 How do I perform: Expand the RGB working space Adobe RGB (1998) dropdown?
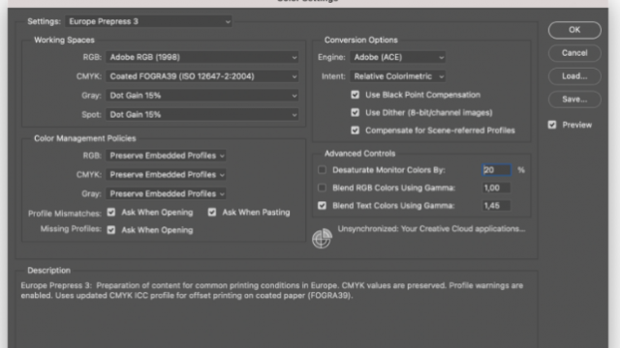click(x=202, y=57)
